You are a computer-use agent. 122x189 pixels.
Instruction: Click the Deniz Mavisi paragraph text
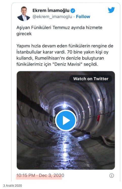tap(65, 55)
